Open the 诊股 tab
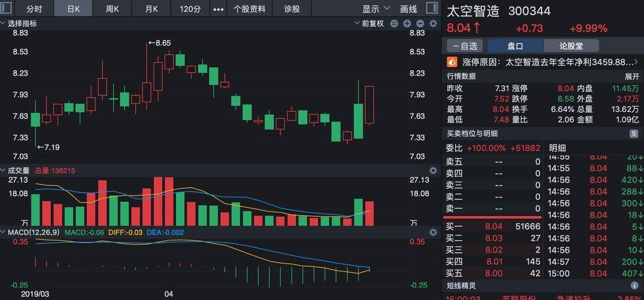644x300 pixels. pos(292,9)
